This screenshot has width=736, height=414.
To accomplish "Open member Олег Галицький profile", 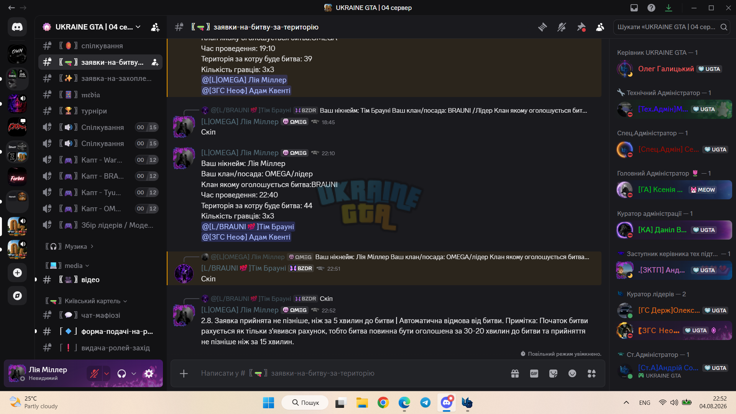I will tap(674, 69).
